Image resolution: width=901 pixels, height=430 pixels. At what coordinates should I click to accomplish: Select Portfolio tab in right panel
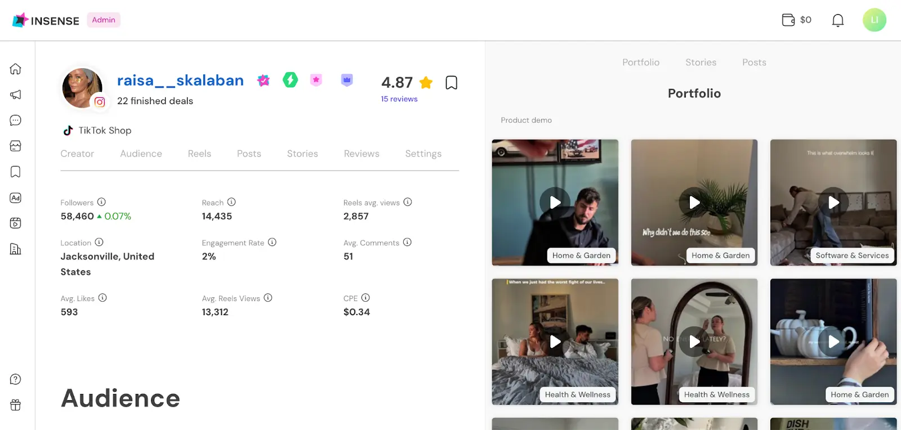coord(641,62)
